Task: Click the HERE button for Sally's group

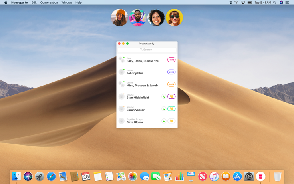Action: coord(171,60)
